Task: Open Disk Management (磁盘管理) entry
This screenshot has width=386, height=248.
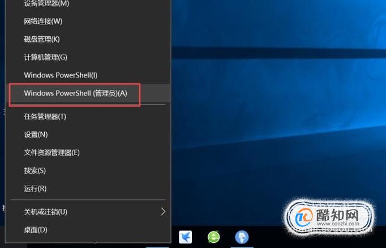Action: (88, 40)
